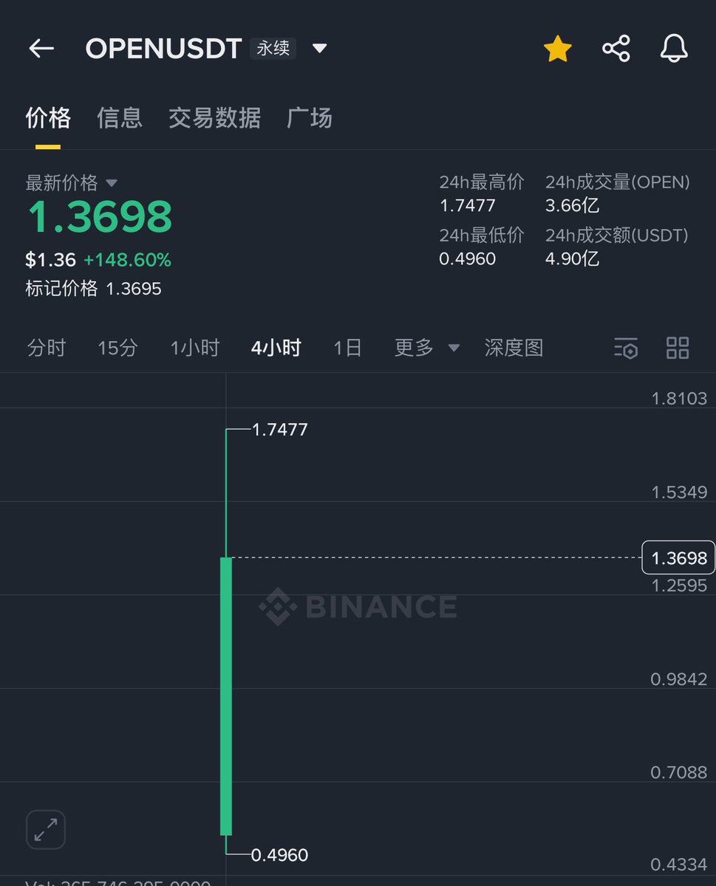716x886 pixels.
Task: Select the 分时 chart interval
Action: [47, 348]
